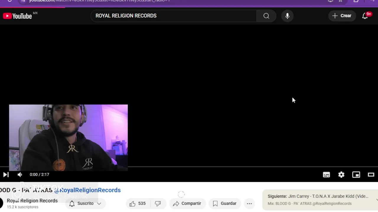Focus the search field with ROYAL RELIGION RECORDS
Viewport: 378px width, 212px height.
point(174,16)
